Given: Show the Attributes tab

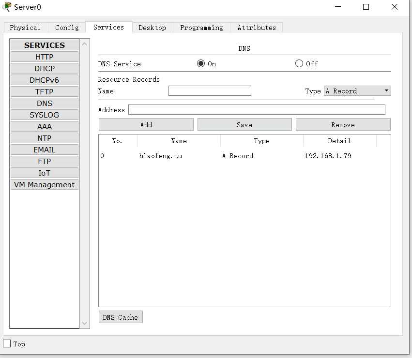Looking at the screenshot, I should [257, 28].
